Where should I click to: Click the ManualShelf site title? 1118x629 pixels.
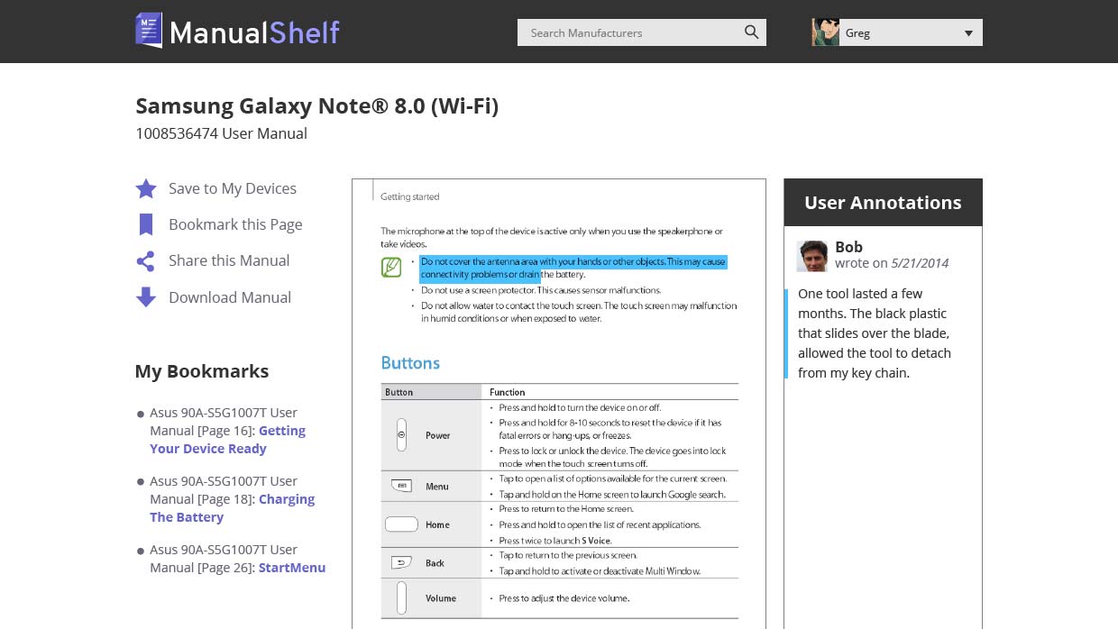[254, 32]
